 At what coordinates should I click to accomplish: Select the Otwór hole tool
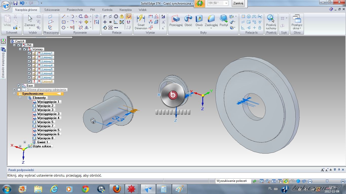[x=199, y=20]
